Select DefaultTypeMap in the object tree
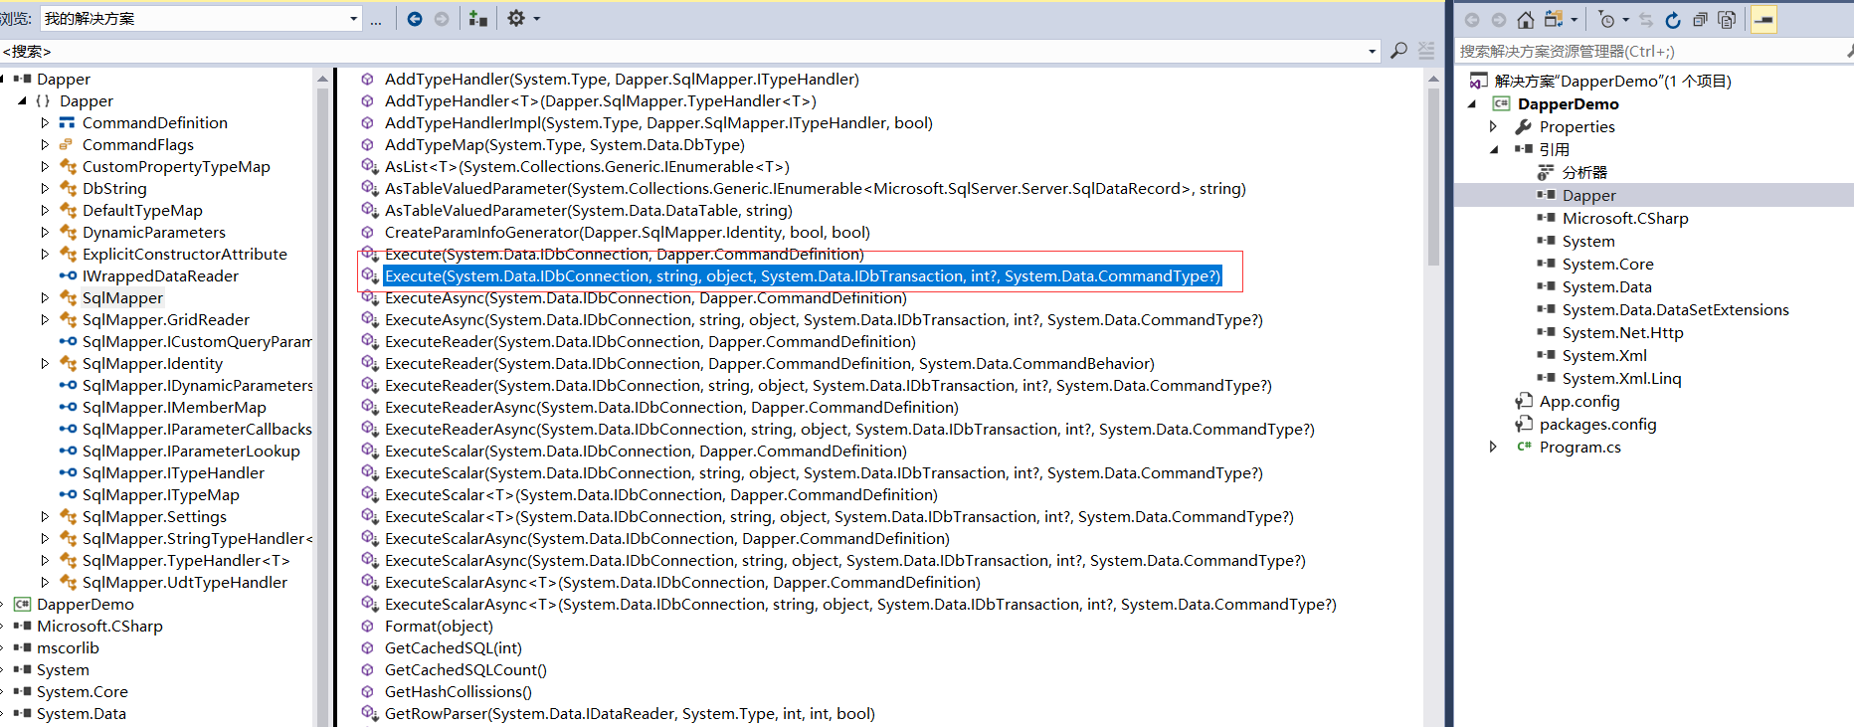 click(142, 210)
